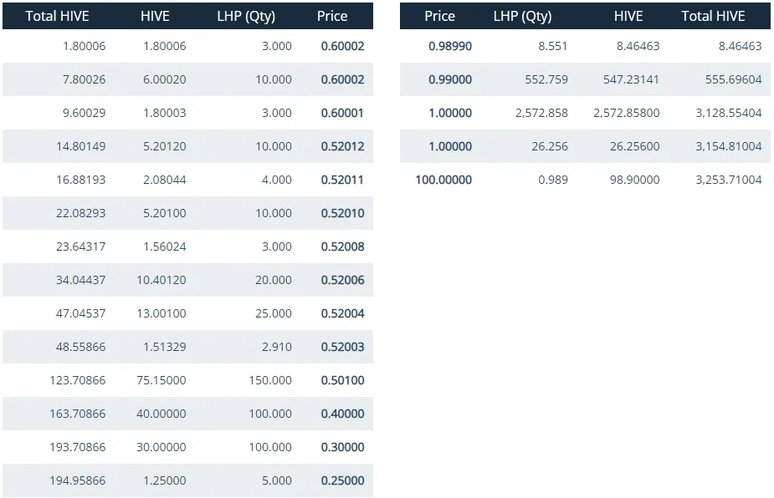Select the Total HIVE header above 3,128.55404
The image size is (774, 498).
tap(713, 16)
